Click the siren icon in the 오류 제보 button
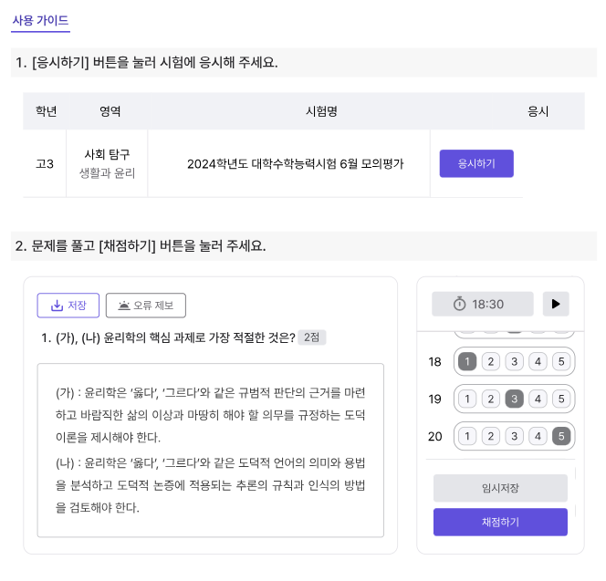 (x=124, y=306)
